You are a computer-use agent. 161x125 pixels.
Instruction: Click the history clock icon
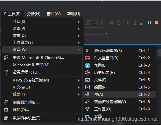tap(87, 73)
